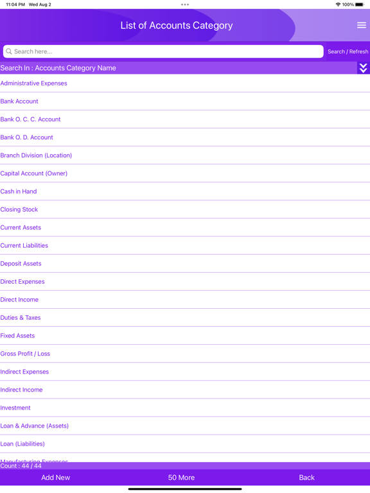Select Gross Profit / Loss entry
Screen dimensions: 370x493
[185, 354]
